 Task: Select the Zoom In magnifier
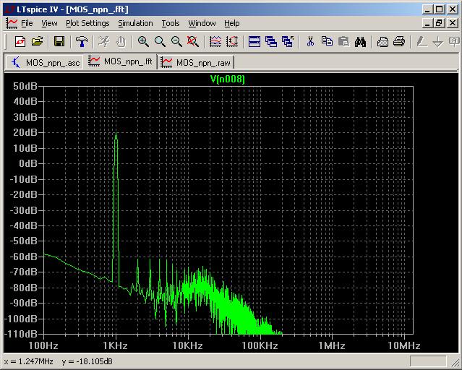(143, 41)
